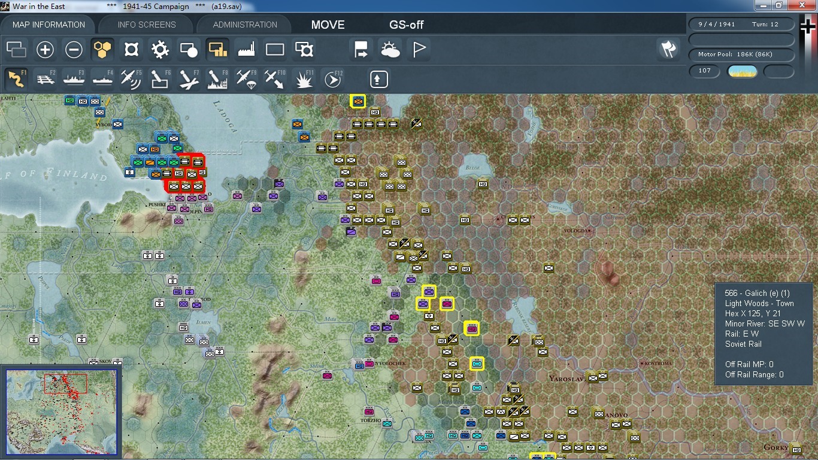Click the 'Soviet Rail' text
Image resolution: width=818 pixels, height=460 pixels.
click(x=743, y=344)
